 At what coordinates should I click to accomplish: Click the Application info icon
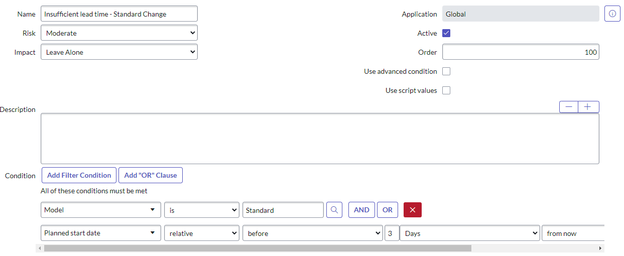coord(612,14)
